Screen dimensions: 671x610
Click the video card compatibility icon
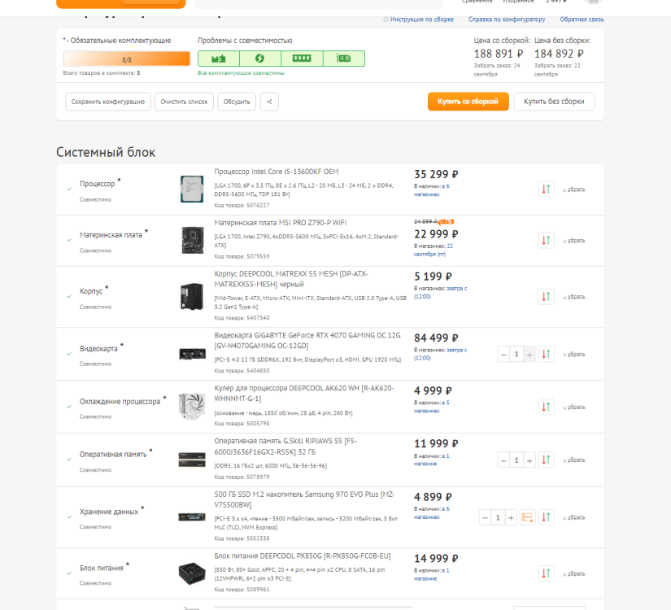click(x=344, y=59)
